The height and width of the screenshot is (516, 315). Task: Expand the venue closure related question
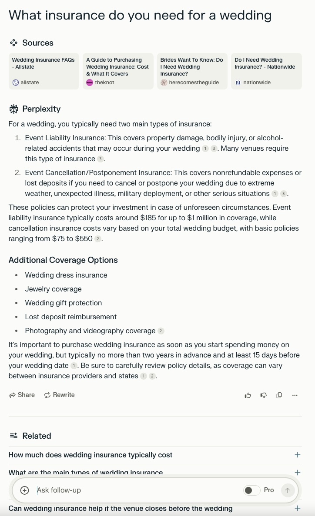coord(298,508)
